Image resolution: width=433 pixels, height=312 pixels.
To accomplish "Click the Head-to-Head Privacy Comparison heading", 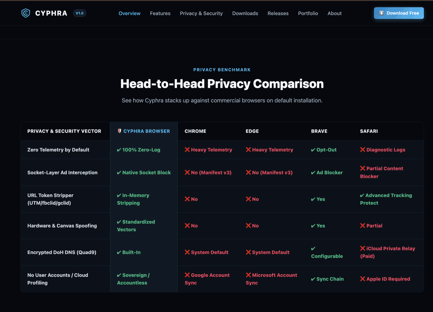I will pos(222,84).
